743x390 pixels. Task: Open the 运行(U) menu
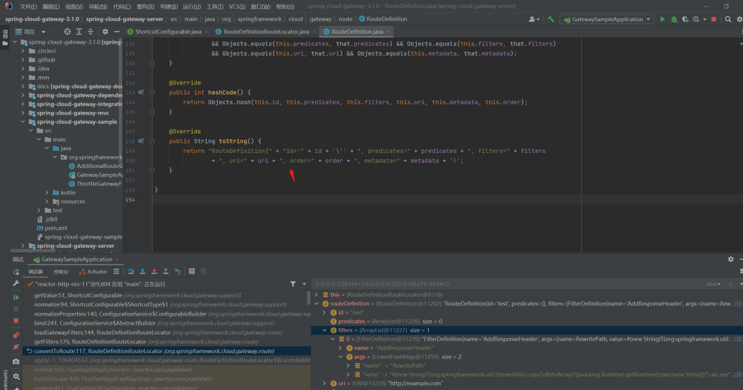point(192,7)
